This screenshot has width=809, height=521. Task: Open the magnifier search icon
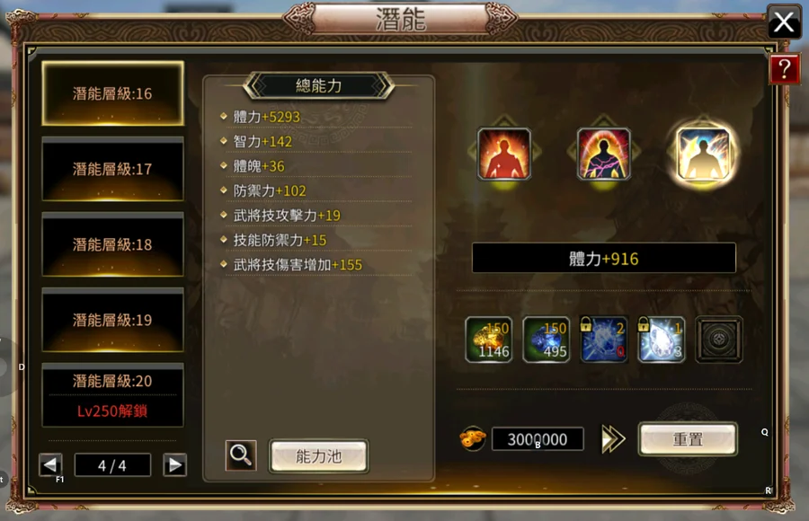coord(241,455)
